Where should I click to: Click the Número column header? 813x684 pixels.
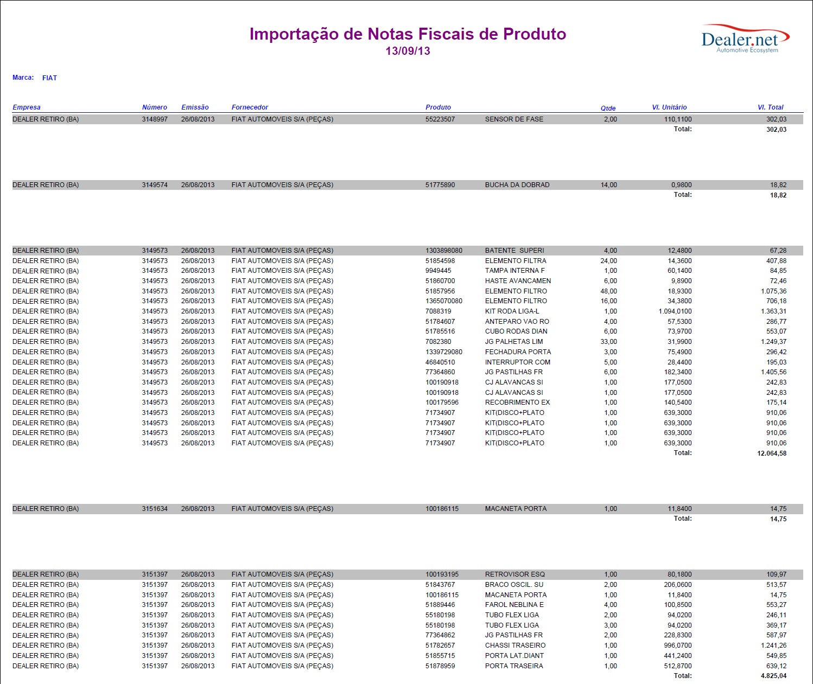[155, 107]
